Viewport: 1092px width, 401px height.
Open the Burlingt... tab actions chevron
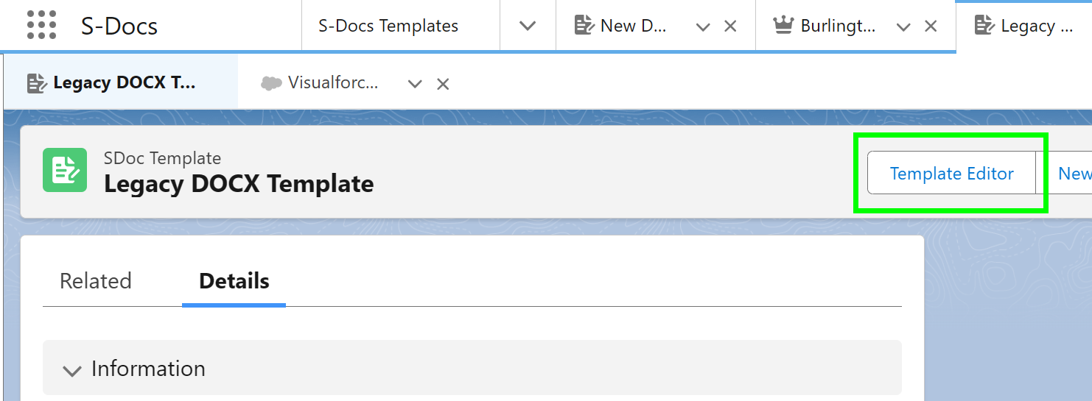pyautogui.click(x=903, y=26)
